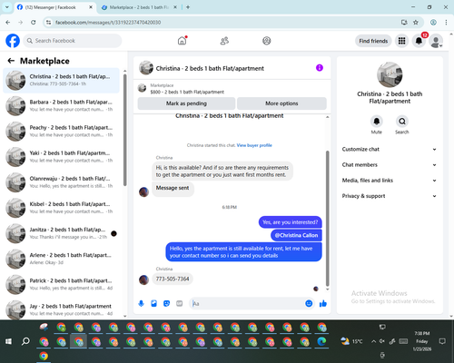The image size is (454, 363).
Task: Click the Search Facebook field
Action: pyautogui.click(x=73, y=41)
